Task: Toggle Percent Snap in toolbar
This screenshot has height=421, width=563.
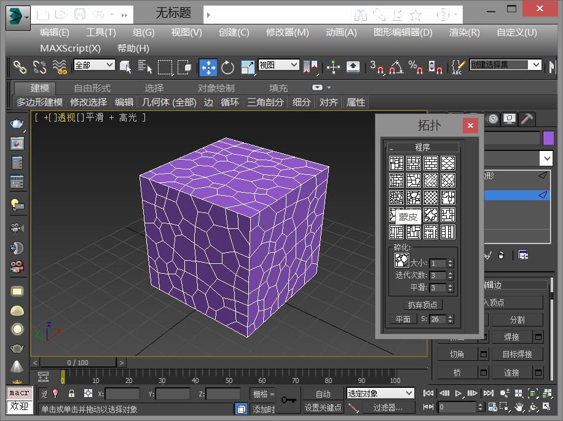Action: click(x=415, y=67)
